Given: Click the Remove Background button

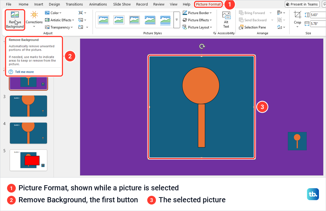Looking at the screenshot, I should [15, 20].
